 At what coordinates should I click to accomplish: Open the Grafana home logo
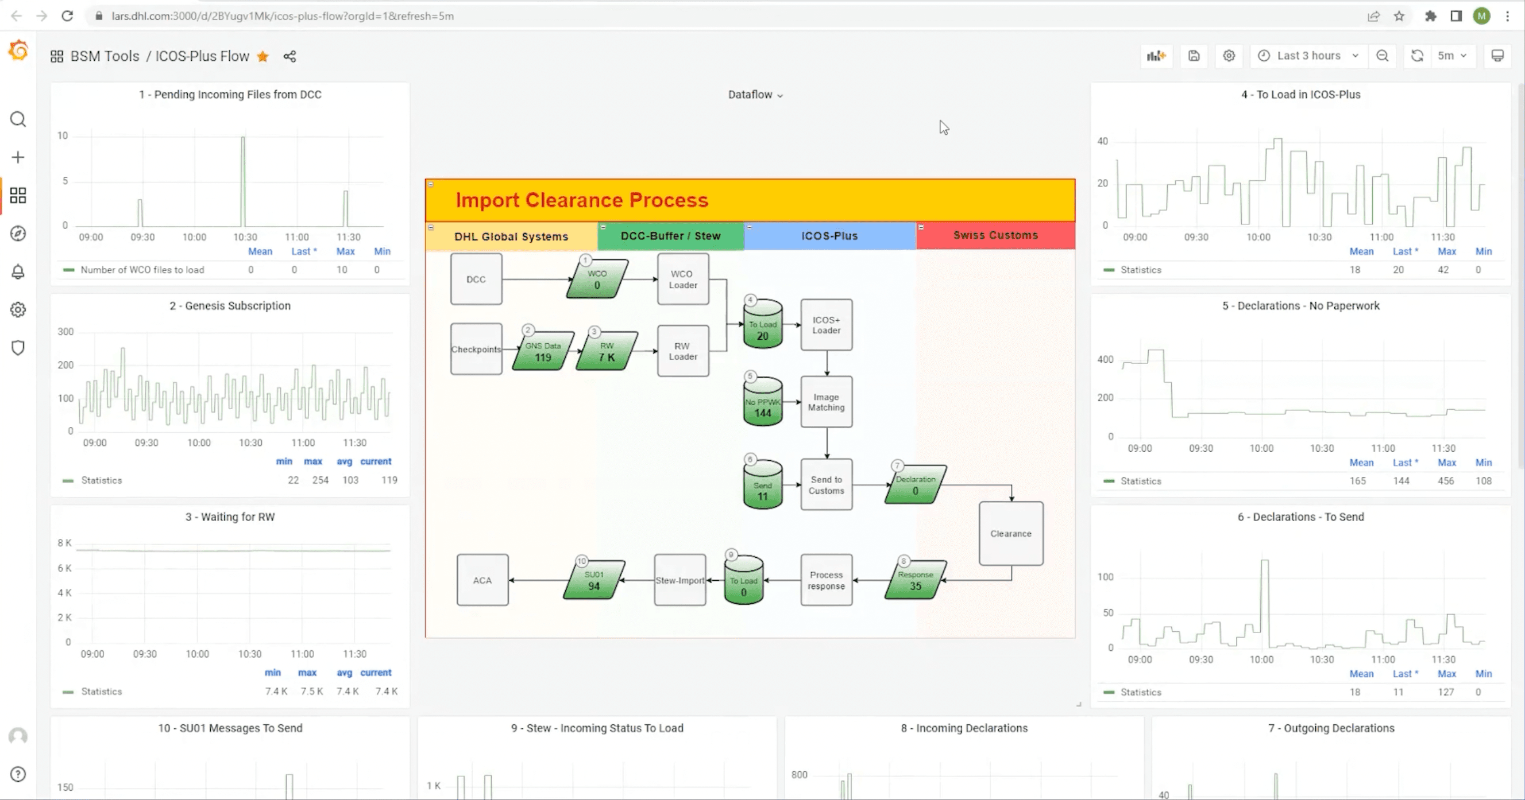click(x=18, y=51)
